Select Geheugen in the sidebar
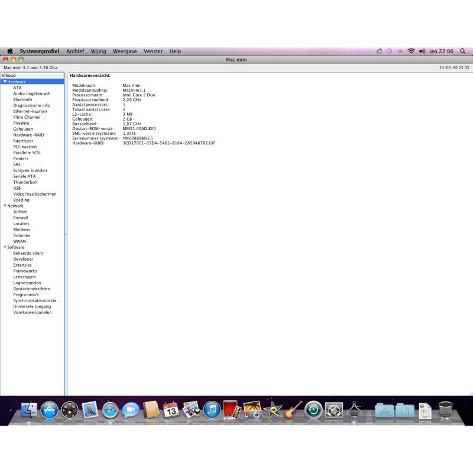 coord(23,129)
